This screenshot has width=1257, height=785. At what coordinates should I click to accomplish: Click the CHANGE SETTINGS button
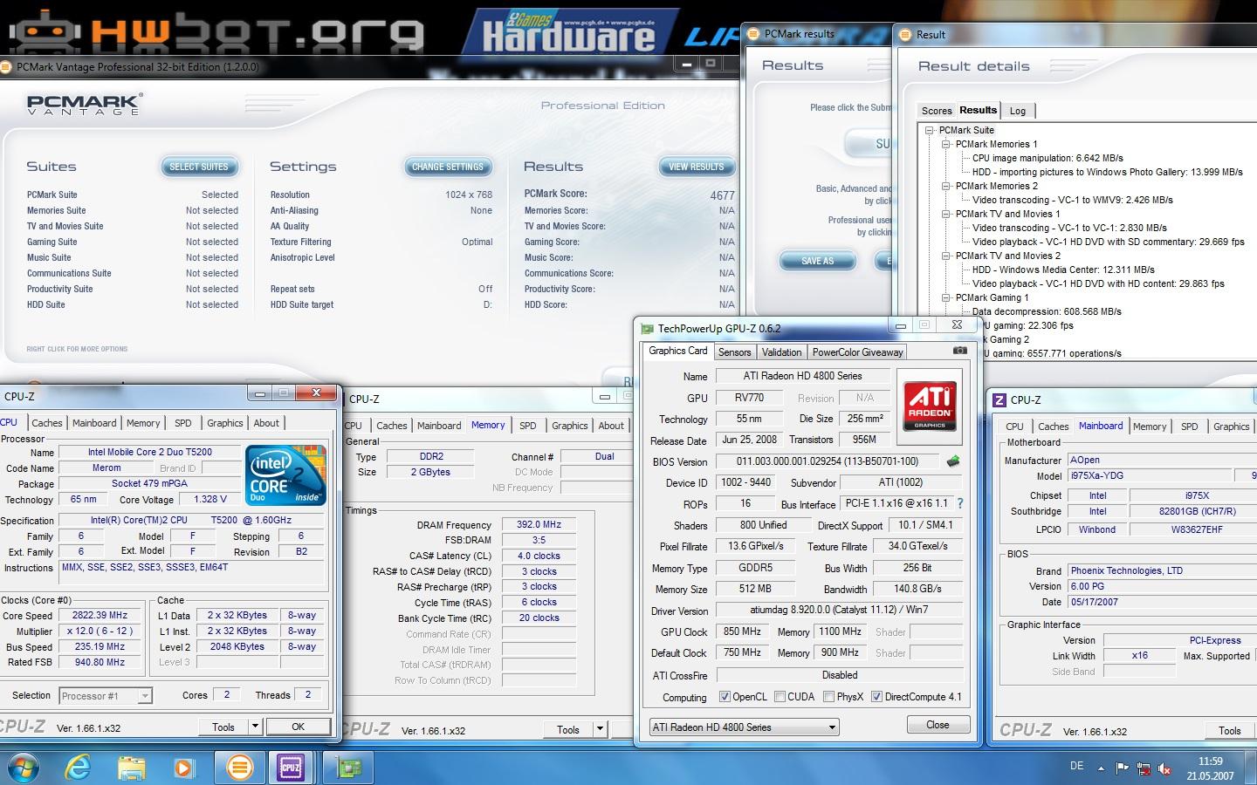pyautogui.click(x=448, y=167)
